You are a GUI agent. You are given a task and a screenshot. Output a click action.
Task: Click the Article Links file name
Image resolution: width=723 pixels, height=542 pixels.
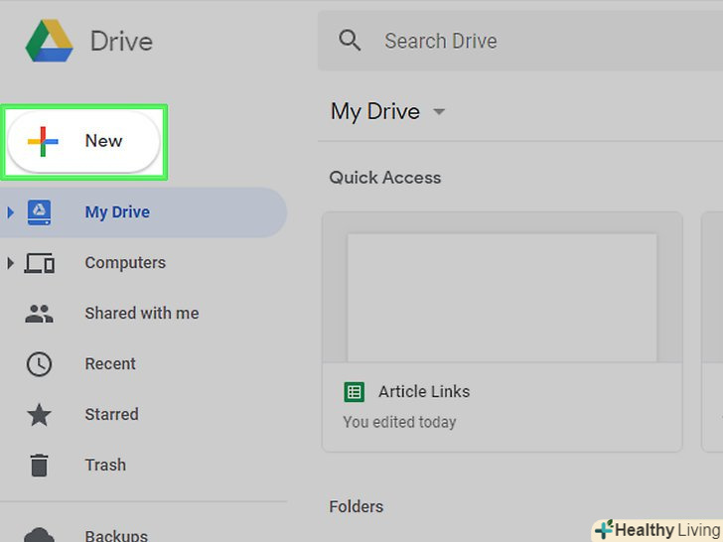click(424, 392)
